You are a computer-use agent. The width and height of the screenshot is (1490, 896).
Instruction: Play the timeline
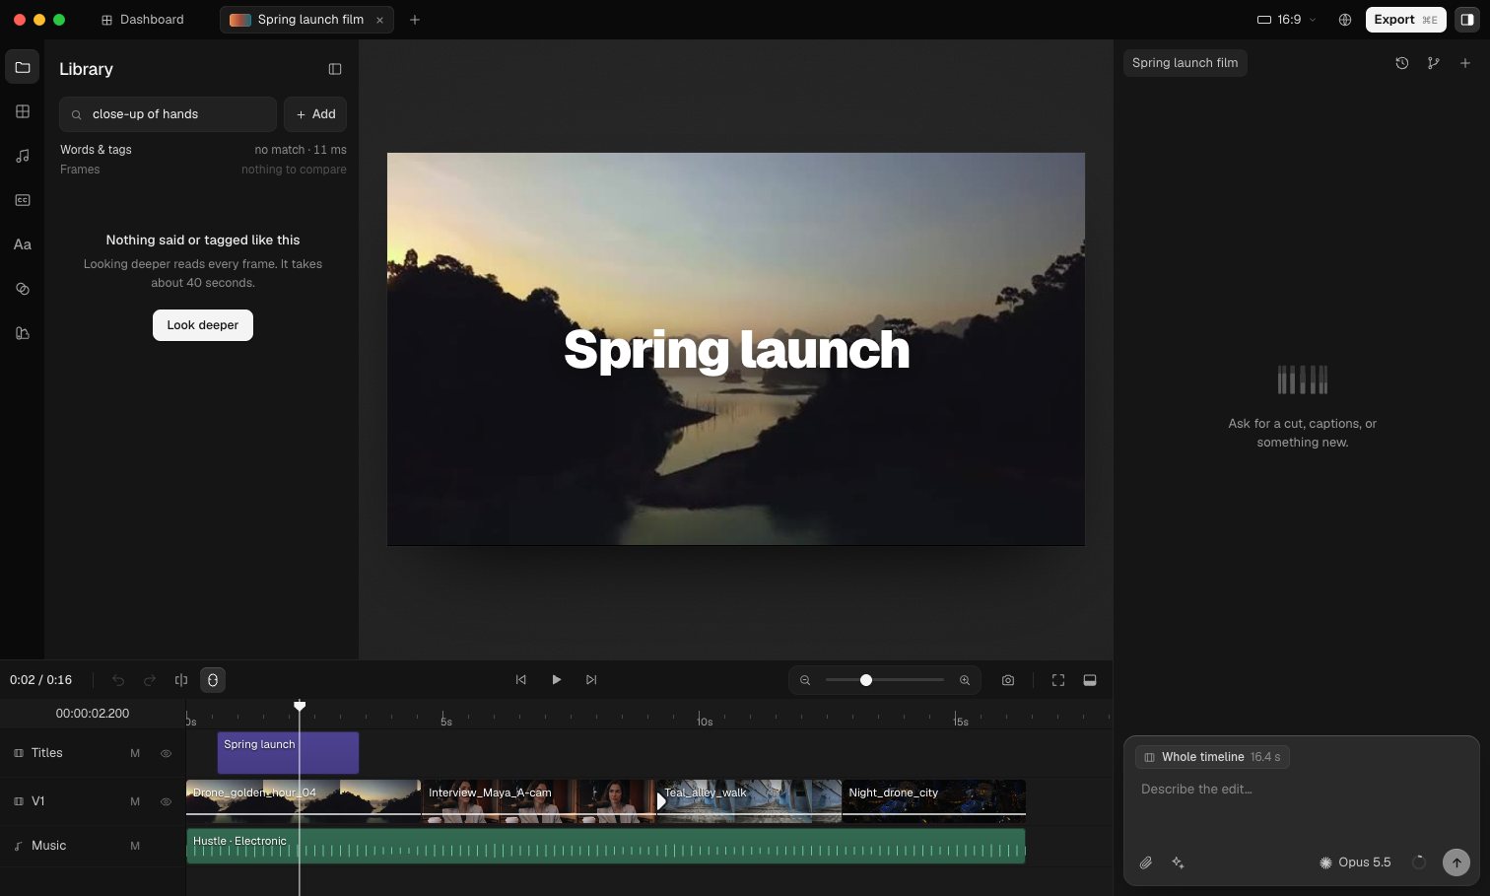click(557, 680)
